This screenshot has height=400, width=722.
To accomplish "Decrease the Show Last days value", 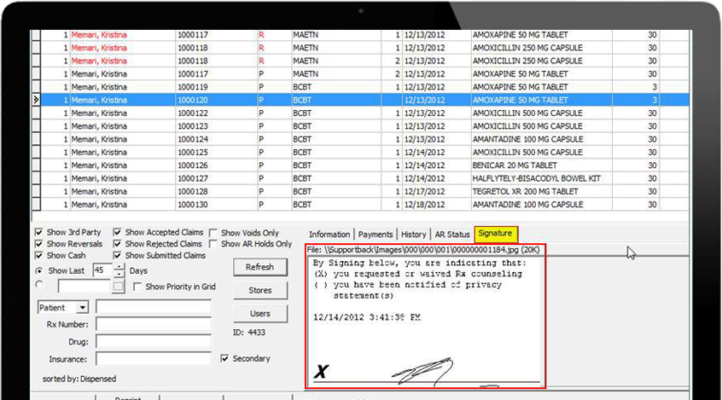I will 119,275.
